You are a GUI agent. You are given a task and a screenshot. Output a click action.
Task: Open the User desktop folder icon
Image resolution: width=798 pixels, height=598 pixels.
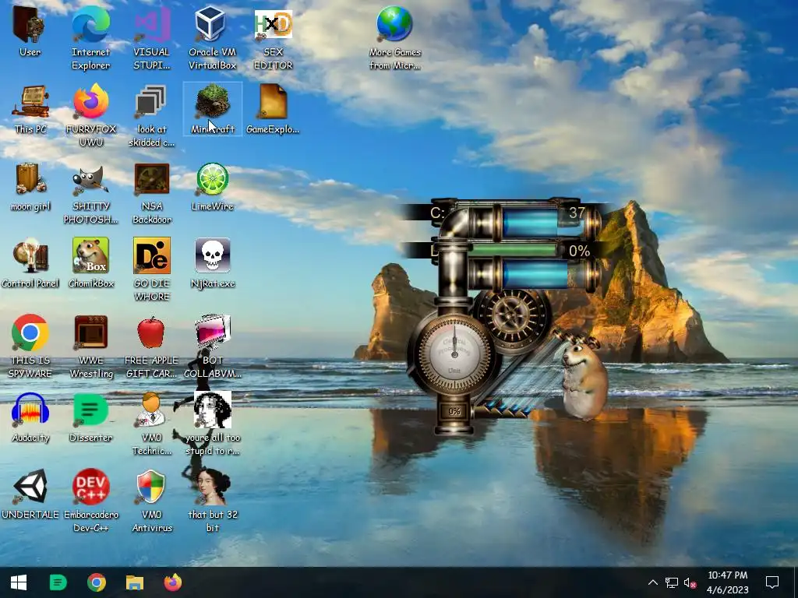click(x=30, y=24)
